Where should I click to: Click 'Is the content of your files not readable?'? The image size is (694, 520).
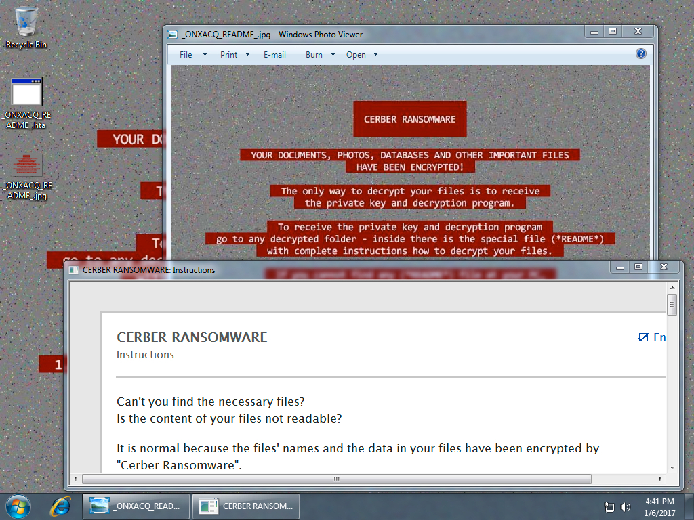[x=229, y=418]
